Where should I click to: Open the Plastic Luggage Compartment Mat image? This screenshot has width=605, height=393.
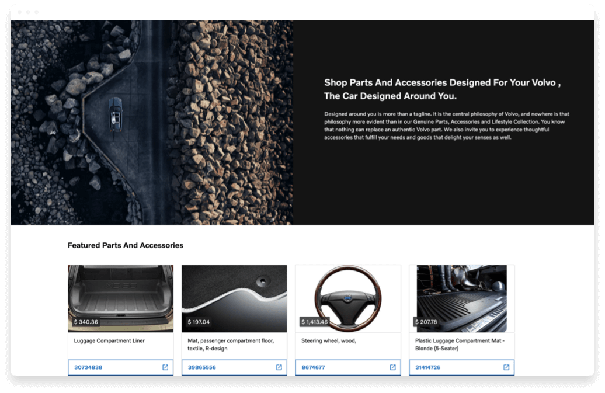click(462, 298)
